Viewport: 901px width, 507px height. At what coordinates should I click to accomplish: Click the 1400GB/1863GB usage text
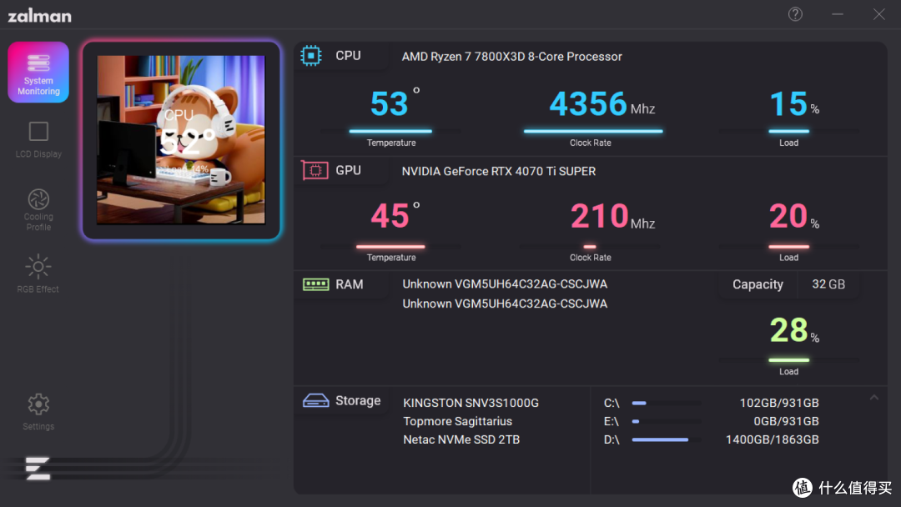tap(773, 439)
